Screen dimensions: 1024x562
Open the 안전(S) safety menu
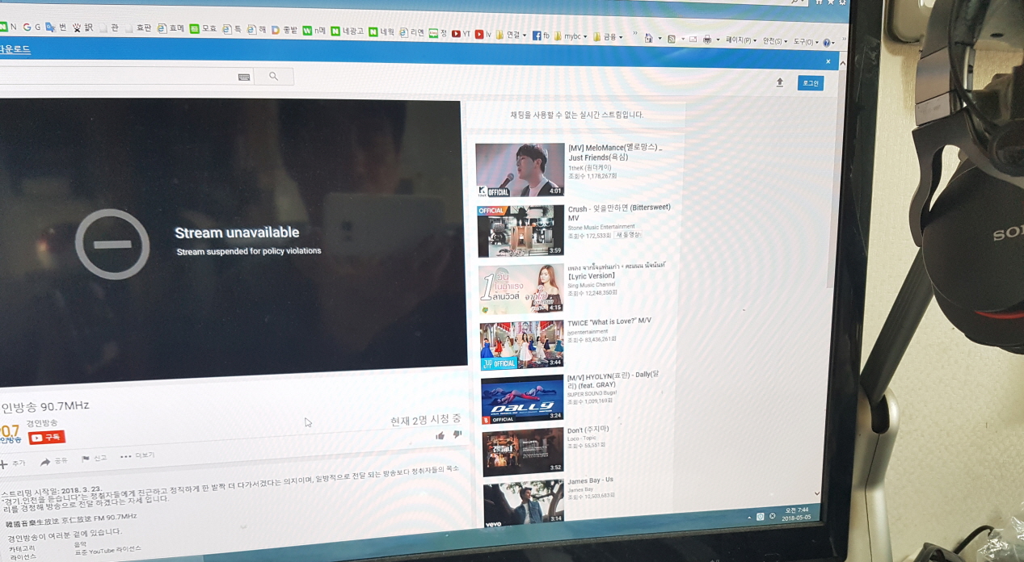pyautogui.click(x=775, y=41)
